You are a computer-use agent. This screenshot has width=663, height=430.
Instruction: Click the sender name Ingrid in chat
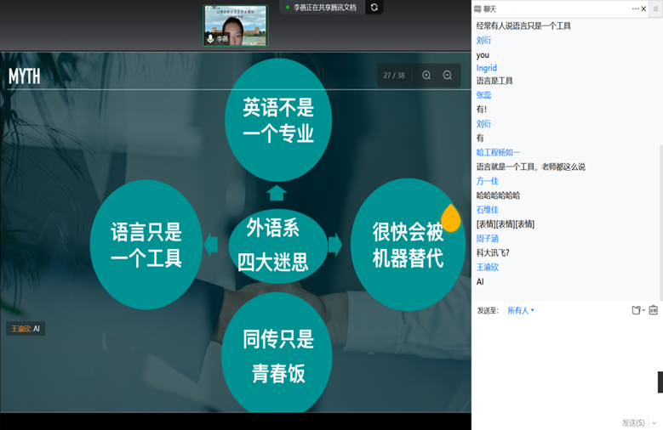tap(486, 68)
